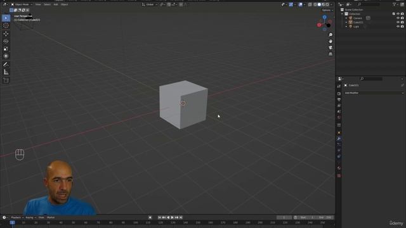Activate the Cursor tool
The width and height of the screenshot is (406, 228).
pyautogui.click(x=6, y=25)
